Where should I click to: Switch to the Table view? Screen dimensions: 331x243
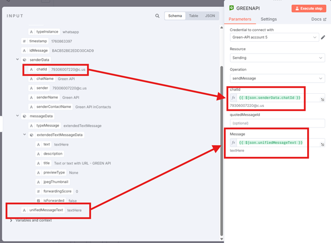[x=194, y=16]
